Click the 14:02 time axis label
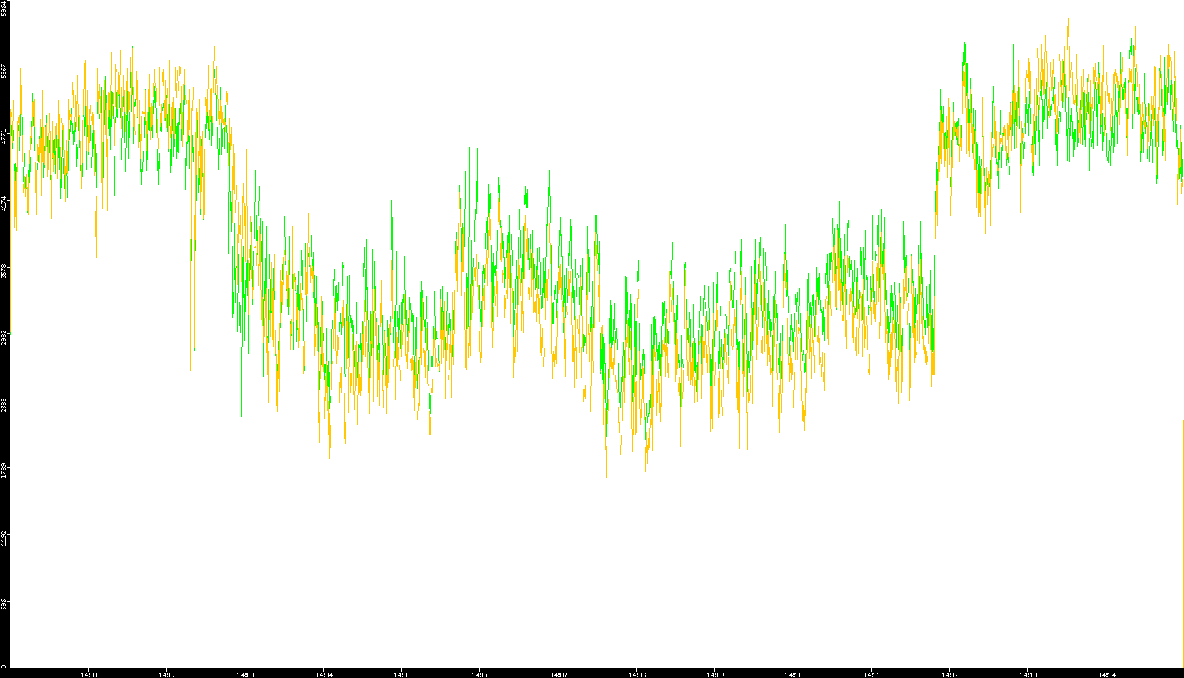The height and width of the screenshot is (678, 1184). [x=167, y=675]
